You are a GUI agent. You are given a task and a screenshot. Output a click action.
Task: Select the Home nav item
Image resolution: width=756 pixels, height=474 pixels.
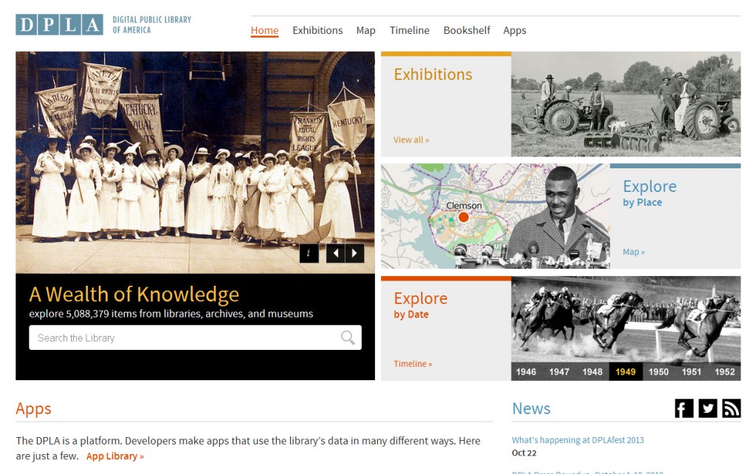click(x=265, y=30)
